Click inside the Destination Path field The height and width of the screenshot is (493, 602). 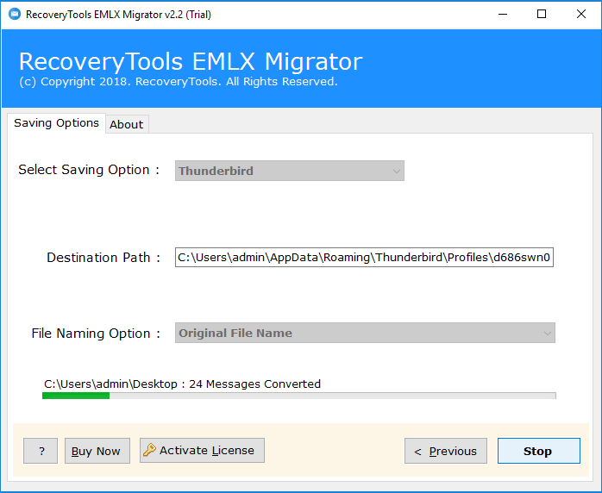(364, 257)
